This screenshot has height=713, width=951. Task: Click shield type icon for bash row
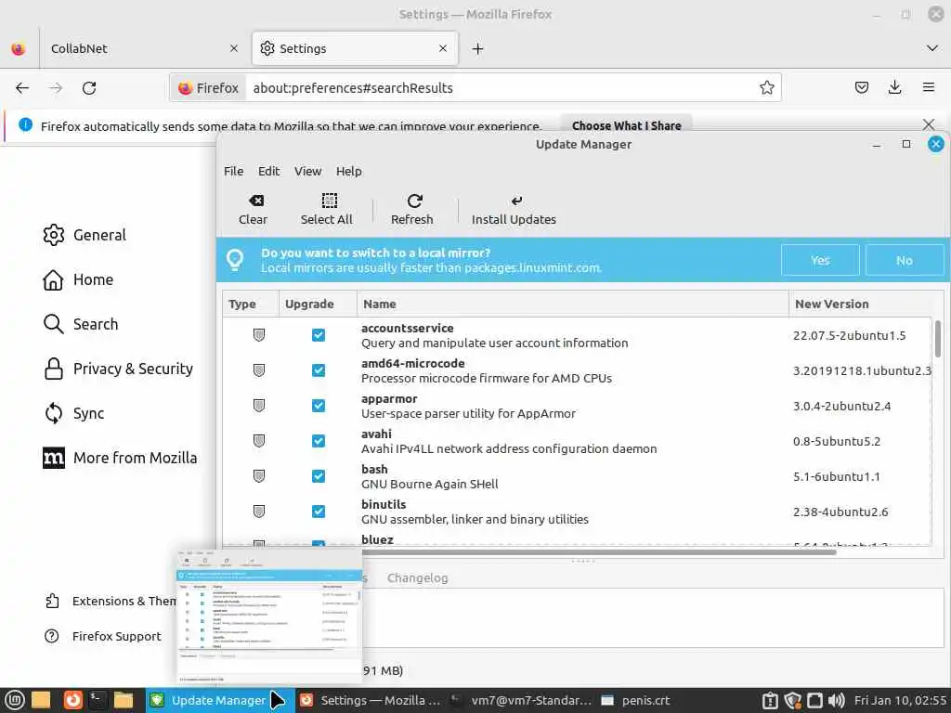coord(259,476)
